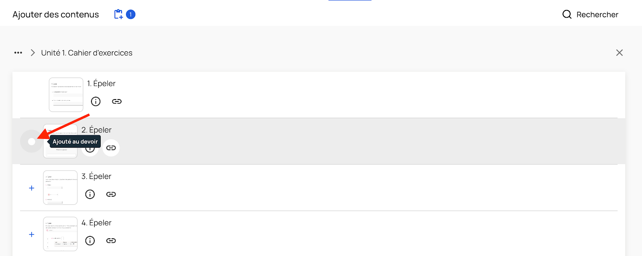The image size is (642, 256).
Task: Show info for 3. Épeler
Action: coord(90,195)
